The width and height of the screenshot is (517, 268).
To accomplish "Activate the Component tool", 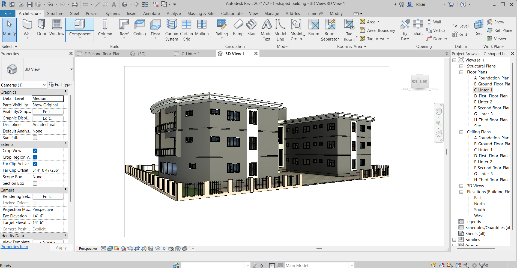I will pyautogui.click(x=80, y=30).
